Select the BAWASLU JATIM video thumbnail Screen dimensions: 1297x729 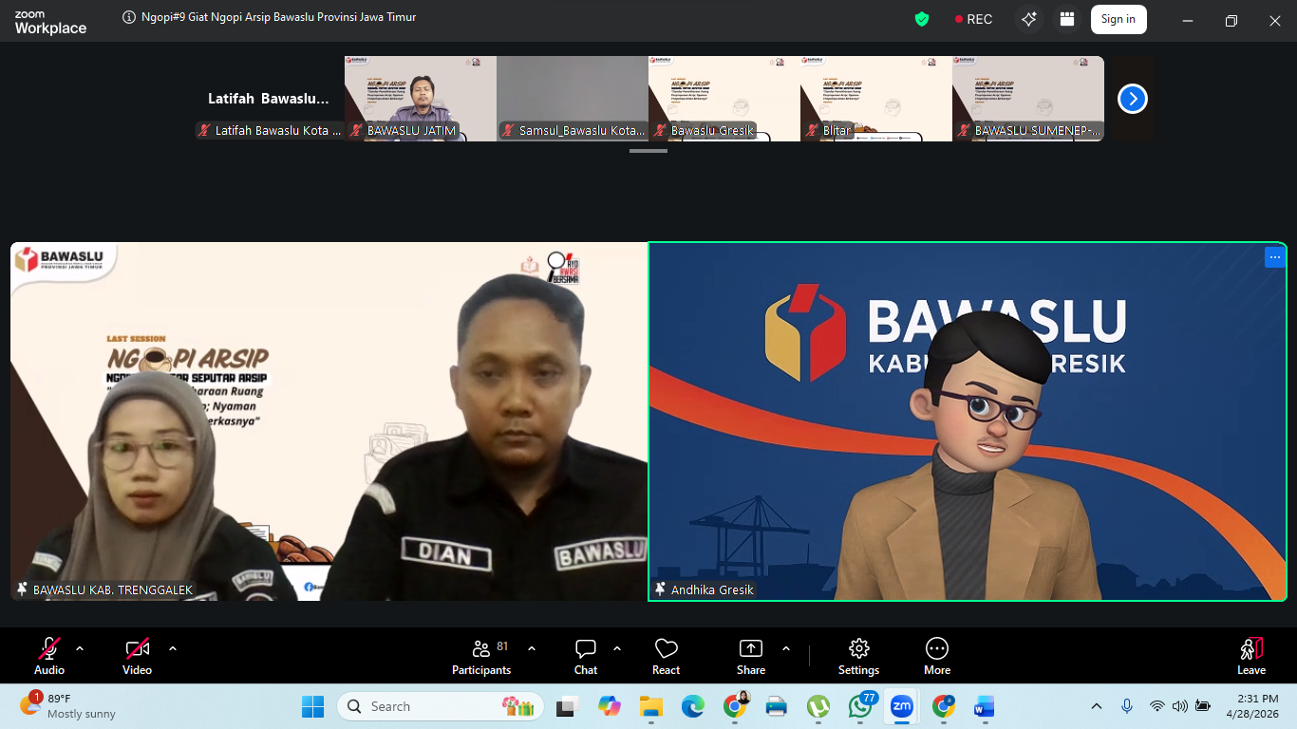[421, 99]
